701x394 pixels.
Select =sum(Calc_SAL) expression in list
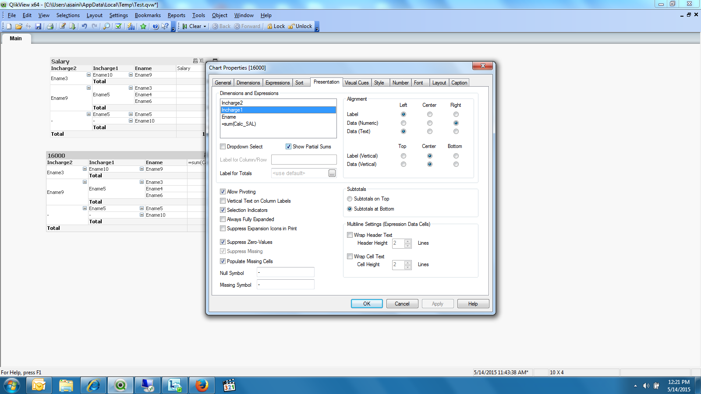click(x=278, y=124)
